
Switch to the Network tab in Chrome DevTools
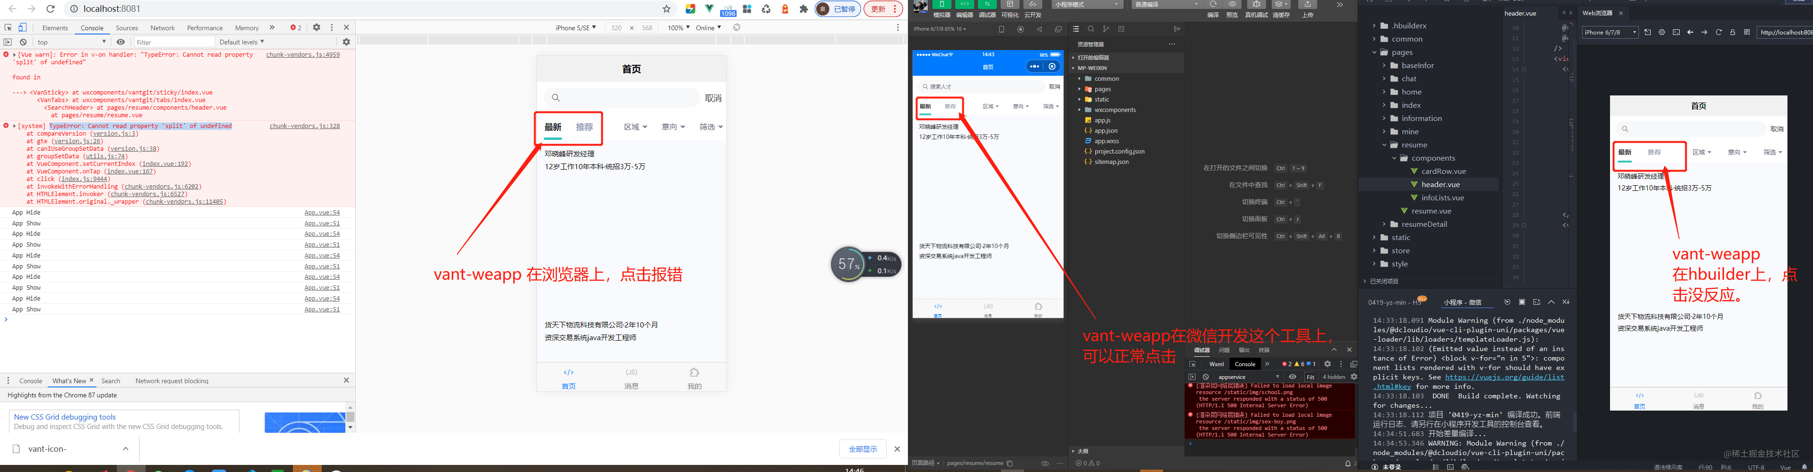click(163, 28)
